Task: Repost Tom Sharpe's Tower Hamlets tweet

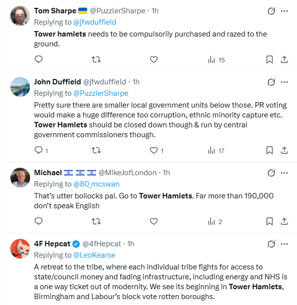Action: point(97,60)
